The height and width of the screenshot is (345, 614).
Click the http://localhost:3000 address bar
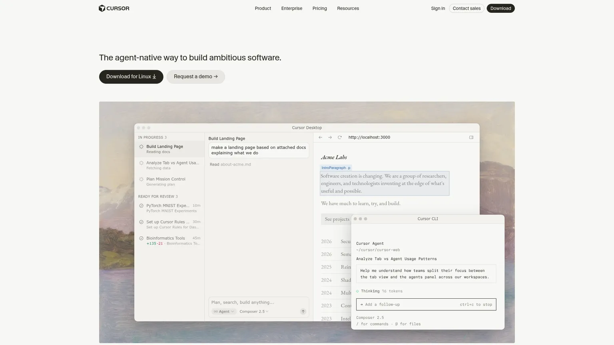(369, 137)
